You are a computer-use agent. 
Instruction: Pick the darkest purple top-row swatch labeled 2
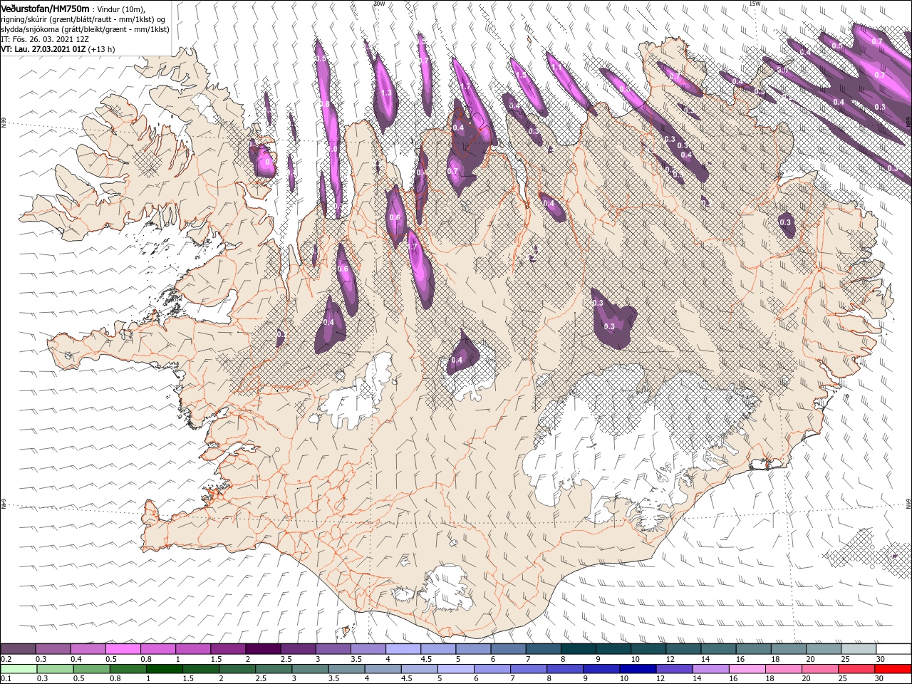(262, 649)
